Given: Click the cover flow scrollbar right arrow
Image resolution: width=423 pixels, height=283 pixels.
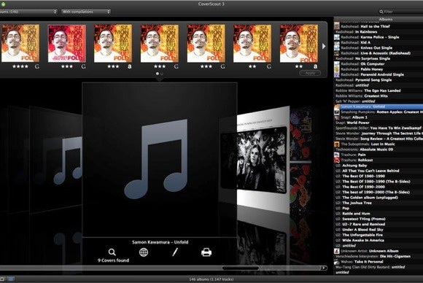Looking at the screenshot, I should [x=324, y=268].
